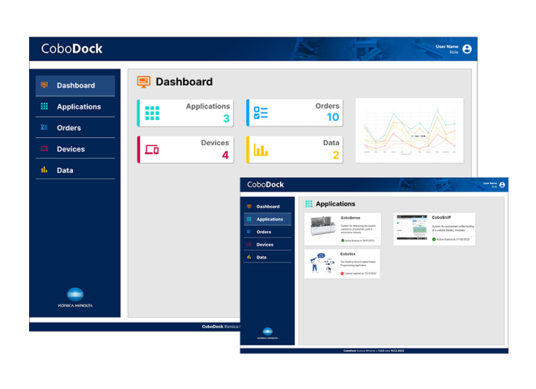Viewport: 536px width, 389px height.
Task: Click the orange Dashboard icon beside the page title
Action: 144,82
